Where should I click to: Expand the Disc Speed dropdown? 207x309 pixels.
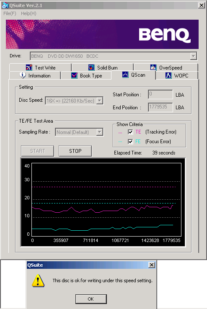tap(100, 101)
